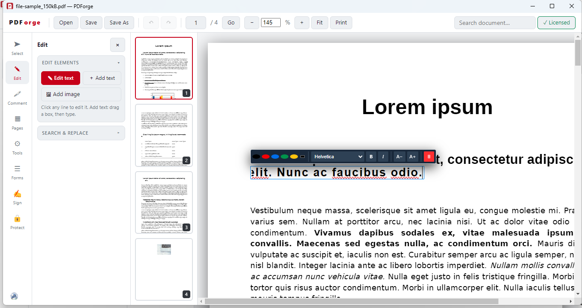Delete the selected text with the red trash button
Viewport: 582px width, 308px height.
(429, 157)
